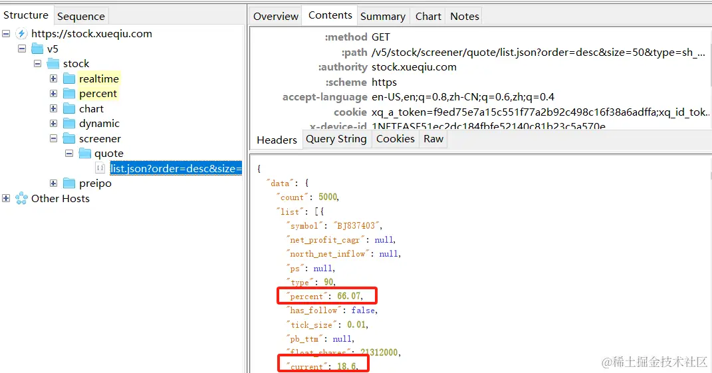Open the Chart tab
This screenshot has width=712, height=373.
[428, 17]
